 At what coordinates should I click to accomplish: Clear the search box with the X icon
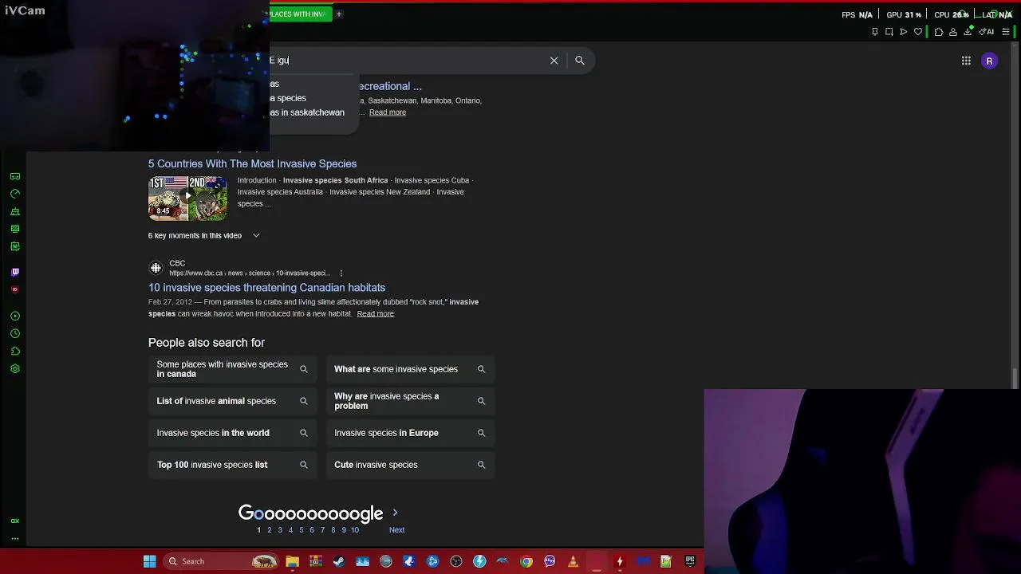554,61
